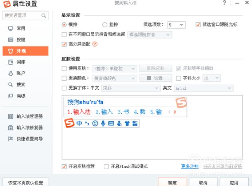Enable 使用皮肤 checkbox

tap(64, 68)
